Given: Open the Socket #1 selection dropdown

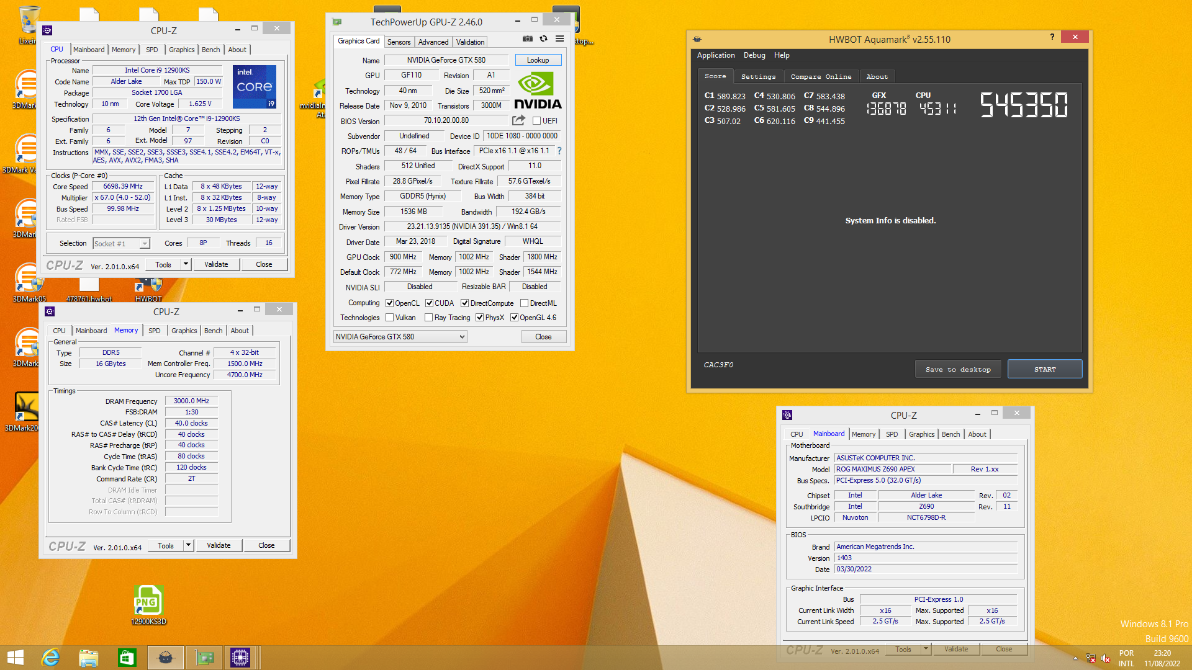Looking at the screenshot, I should tap(122, 244).
